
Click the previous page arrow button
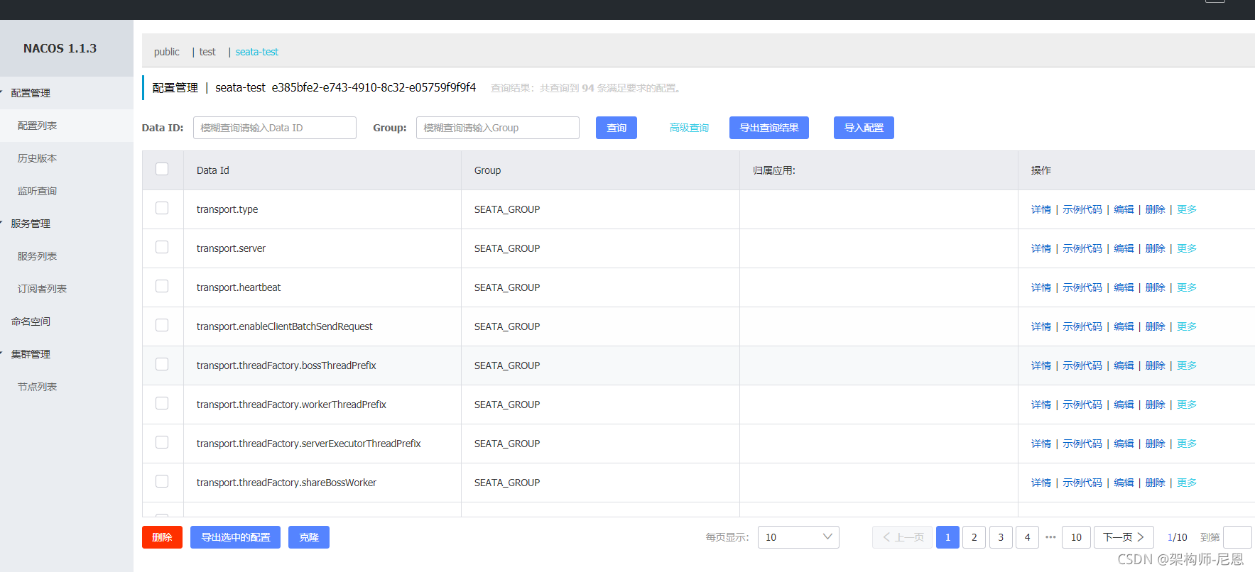[902, 537]
